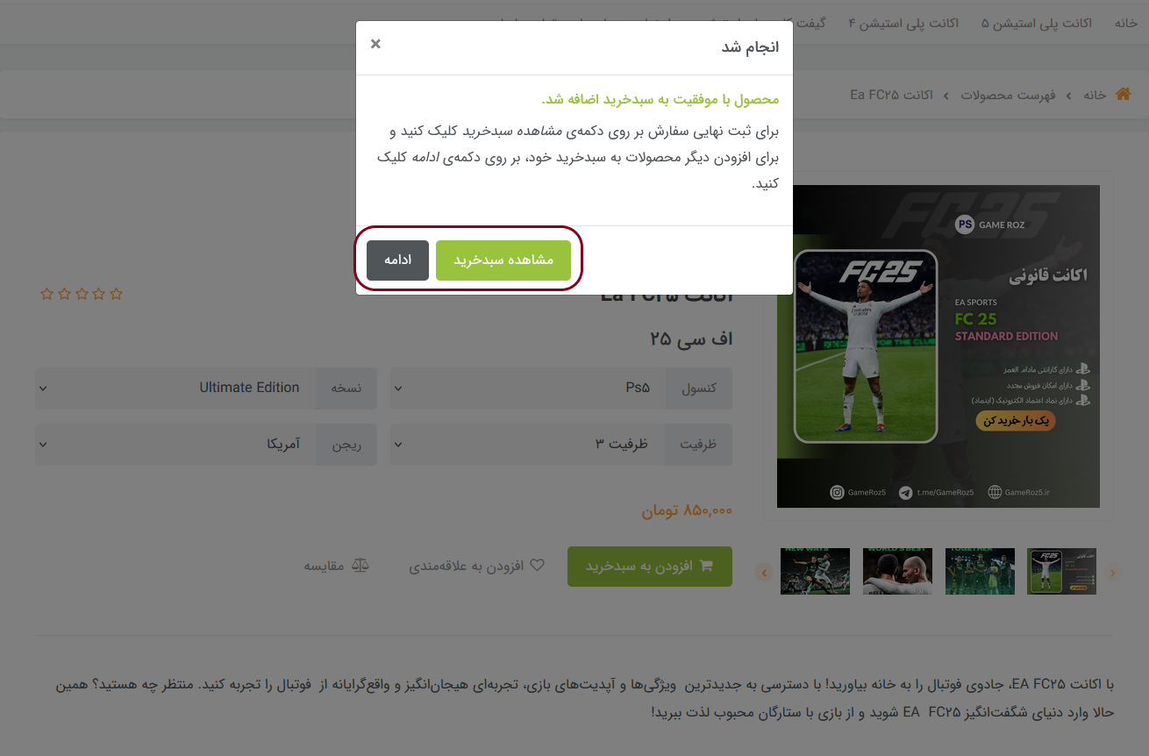Click the home icon in breadcrumb
The height and width of the screenshot is (756, 1149).
click(x=1123, y=94)
